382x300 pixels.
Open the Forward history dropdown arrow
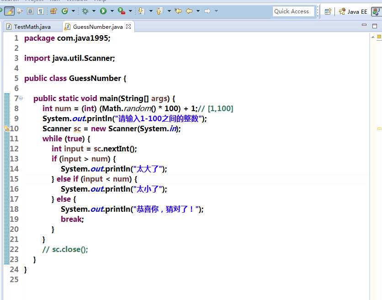click(216, 11)
